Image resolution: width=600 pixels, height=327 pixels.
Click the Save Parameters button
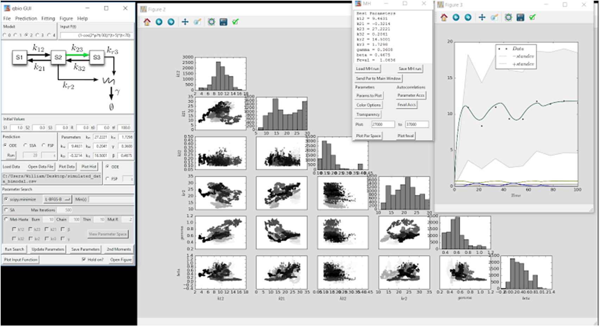[86, 249]
